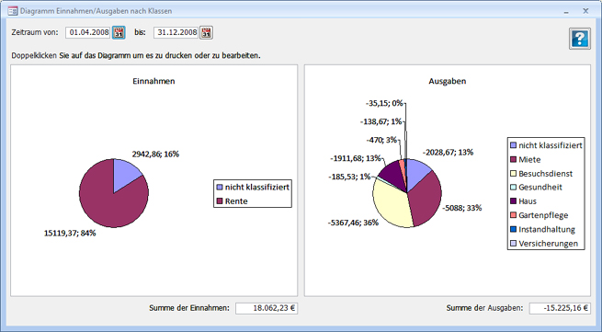Open the calendar picker for start date

pos(119,33)
